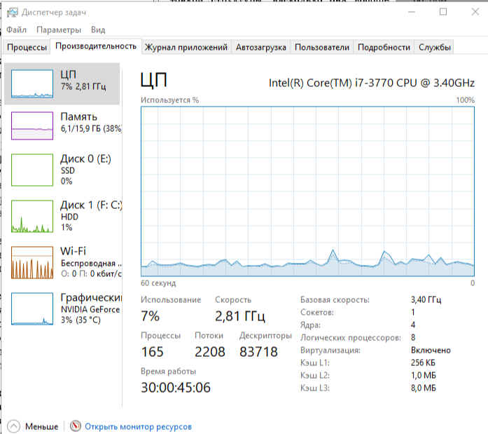Screen dimensions: 488x434
Task: Click the Потоки count 2208
Action: click(210, 352)
